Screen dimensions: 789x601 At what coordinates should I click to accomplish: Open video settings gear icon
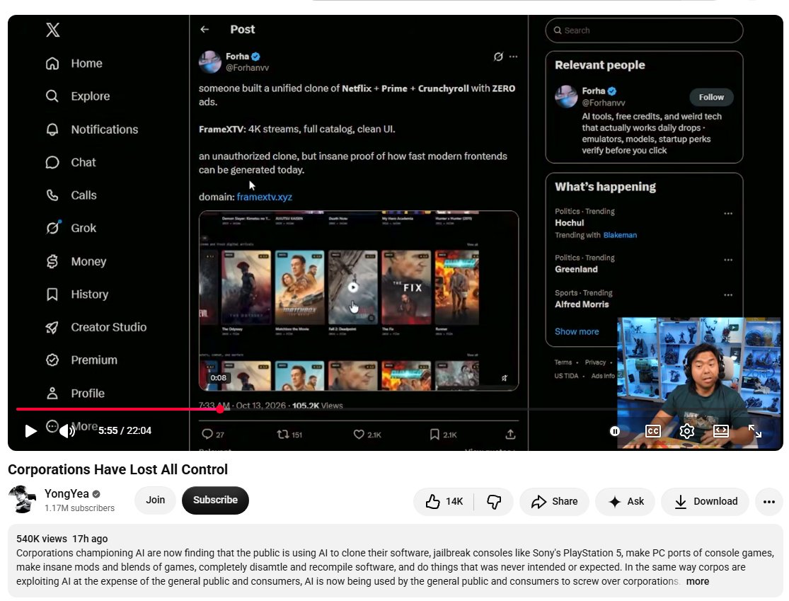(687, 431)
